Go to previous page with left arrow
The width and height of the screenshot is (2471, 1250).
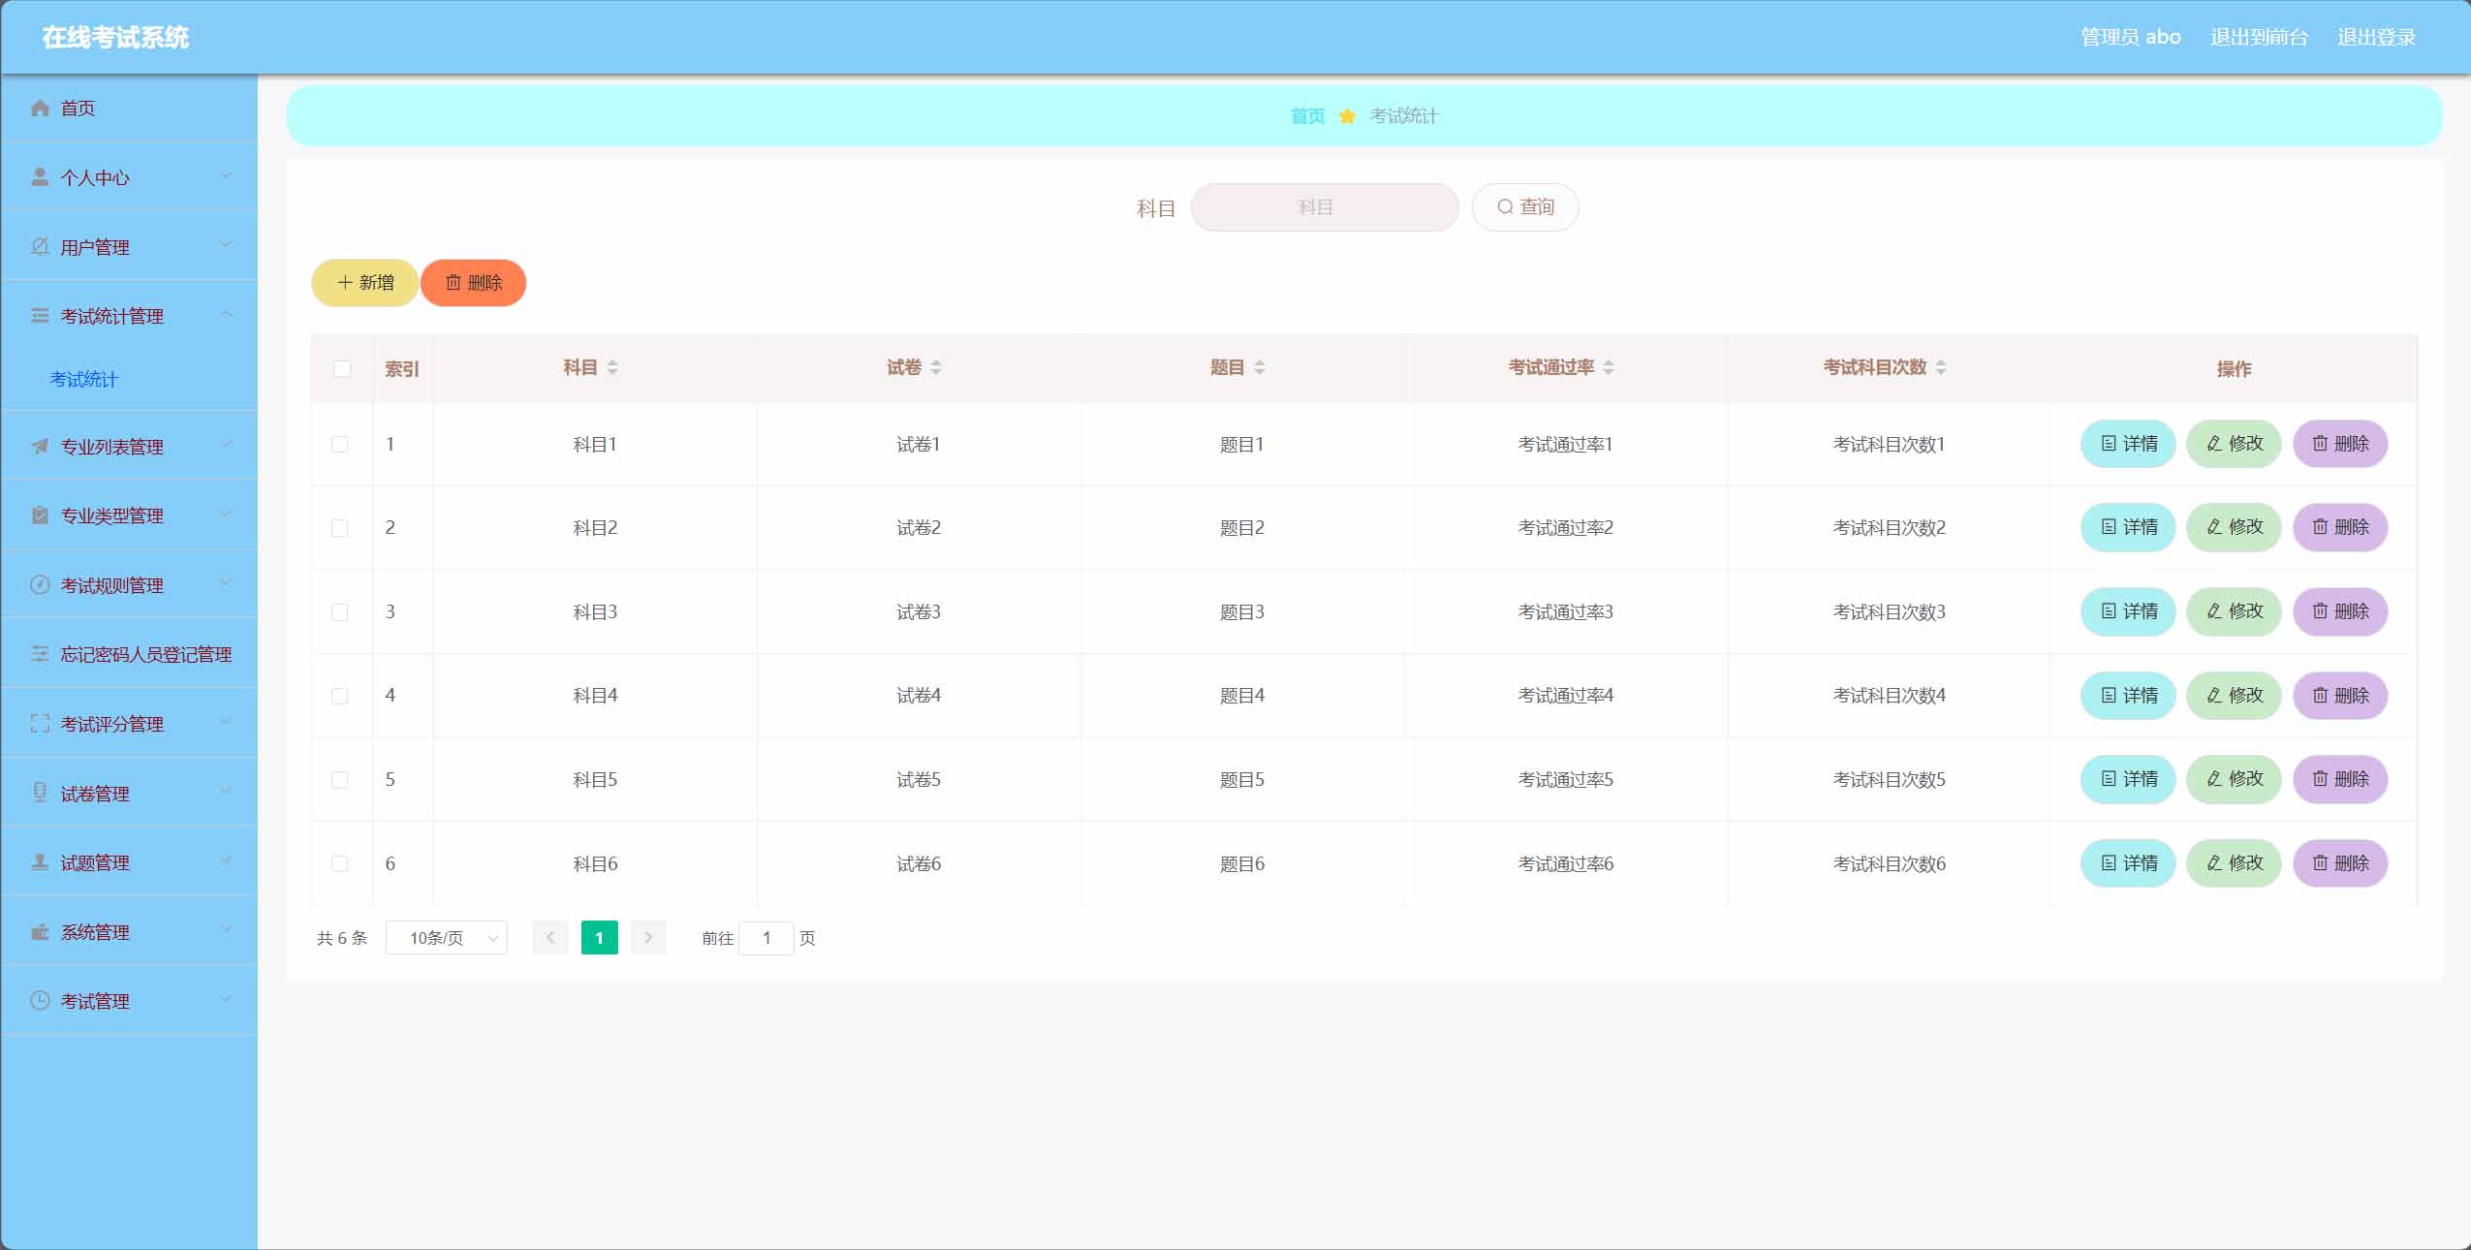coord(550,937)
